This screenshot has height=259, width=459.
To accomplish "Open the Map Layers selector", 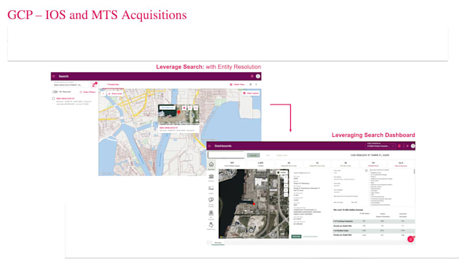I will [251, 93].
